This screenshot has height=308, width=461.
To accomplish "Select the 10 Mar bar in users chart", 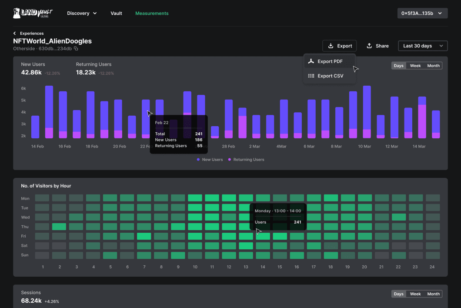I will tap(367, 112).
